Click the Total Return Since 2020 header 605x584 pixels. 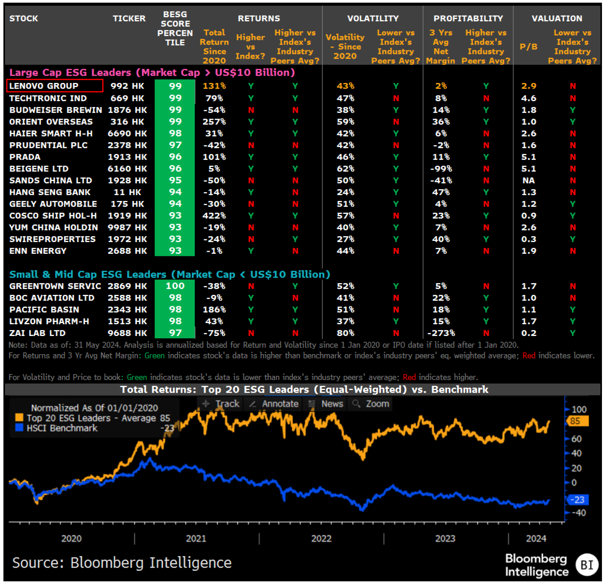(x=214, y=46)
